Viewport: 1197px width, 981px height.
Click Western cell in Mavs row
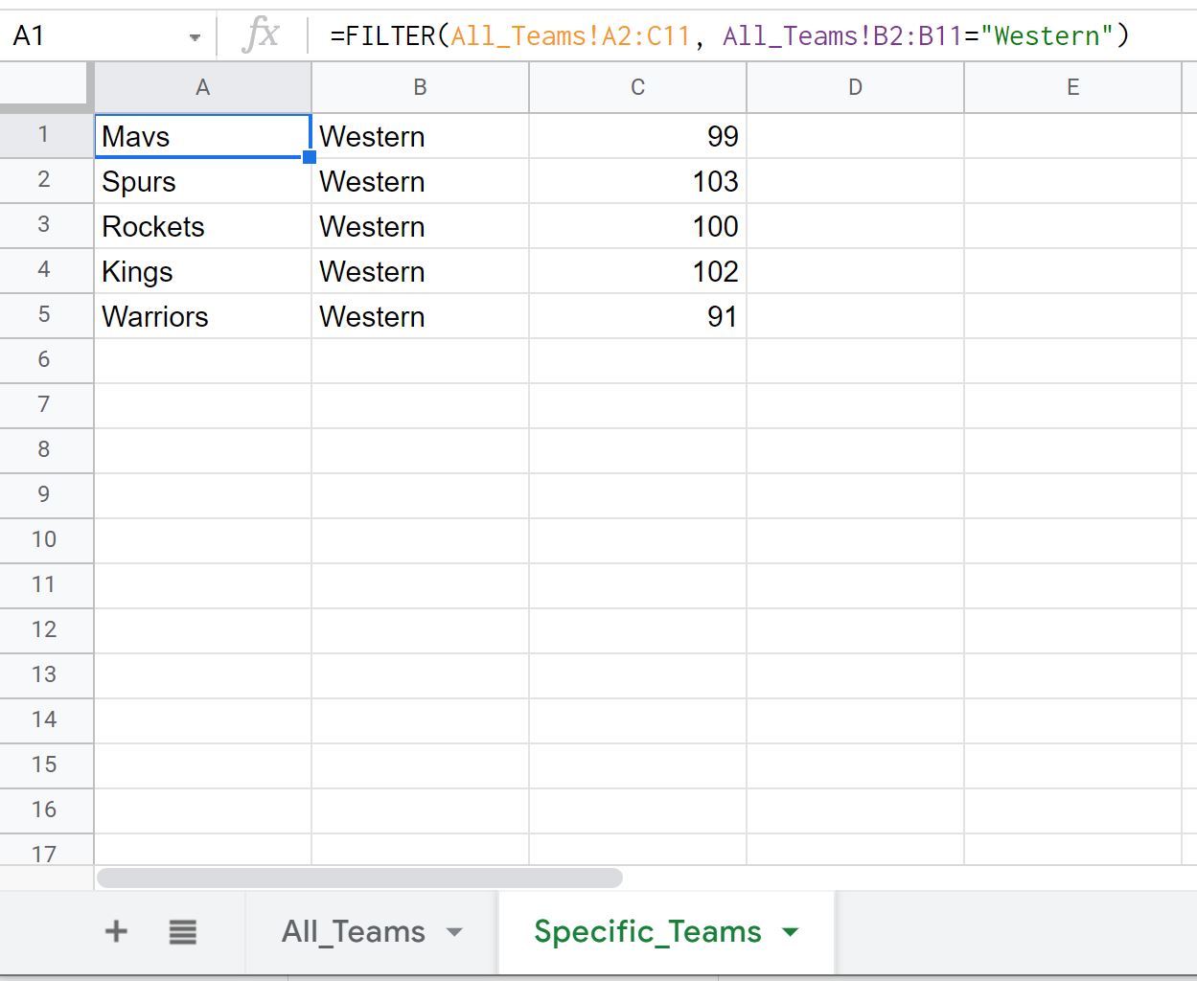click(420, 136)
